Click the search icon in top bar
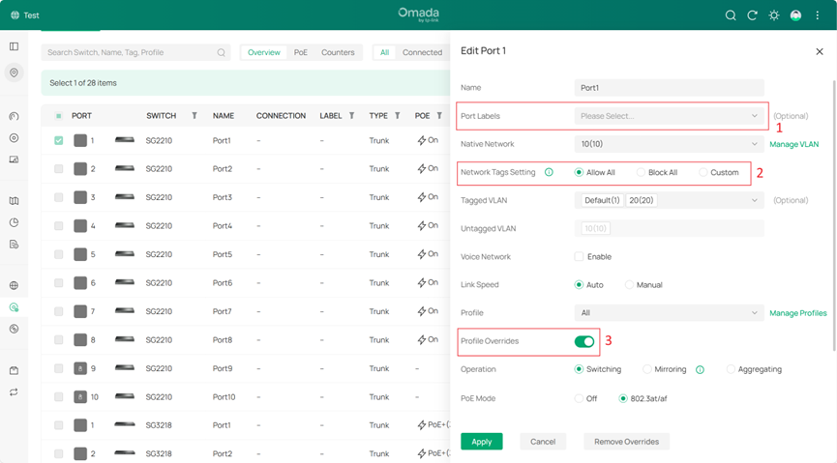Screen dimensions: 837x463 (x=732, y=15)
